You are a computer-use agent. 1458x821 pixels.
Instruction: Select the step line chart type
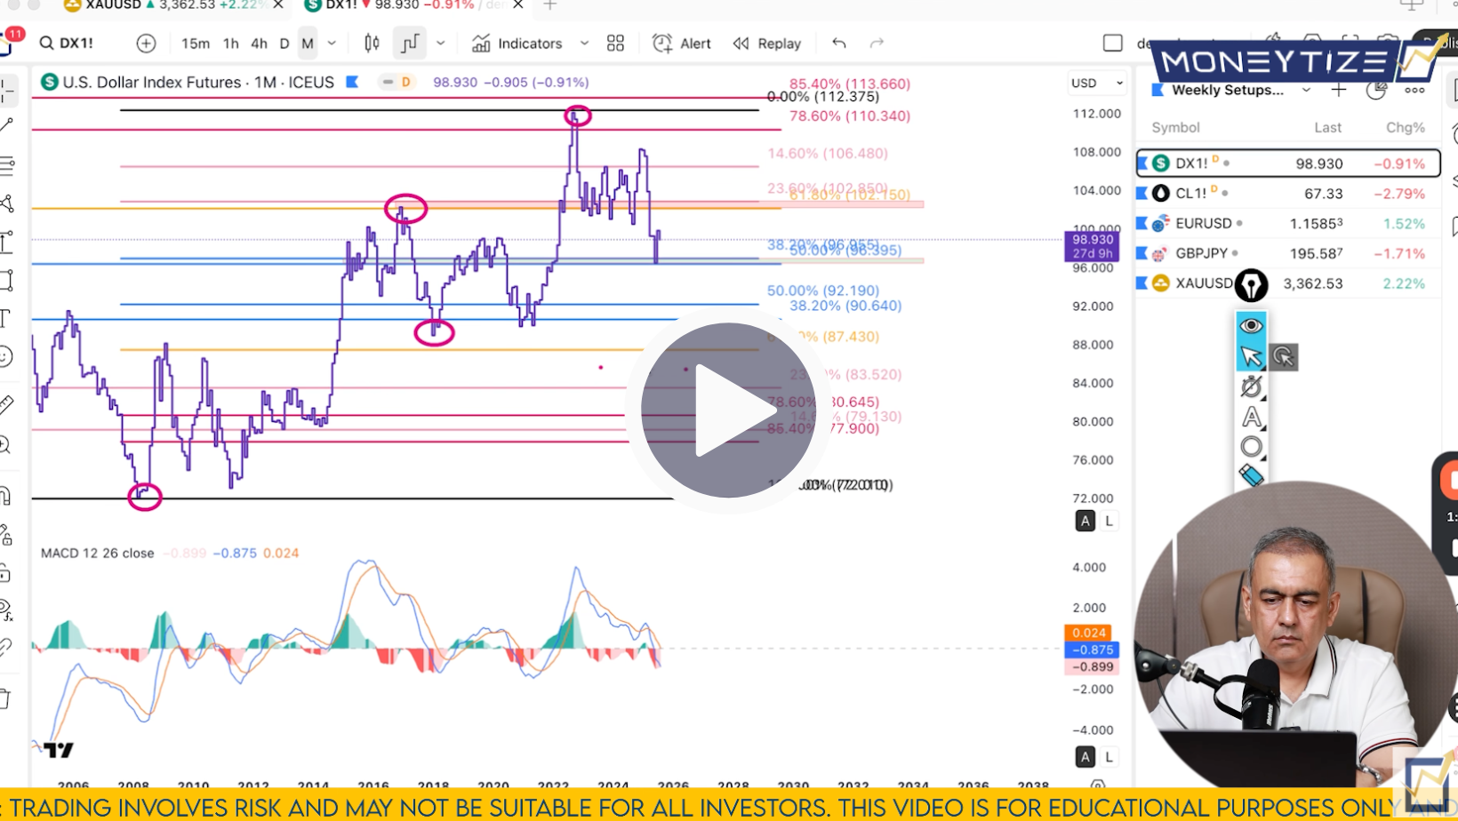[409, 43]
